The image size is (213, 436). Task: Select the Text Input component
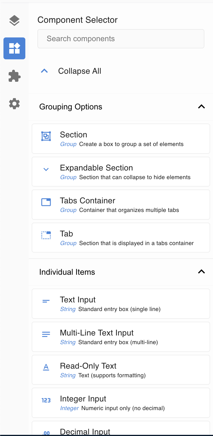coord(121,304)
